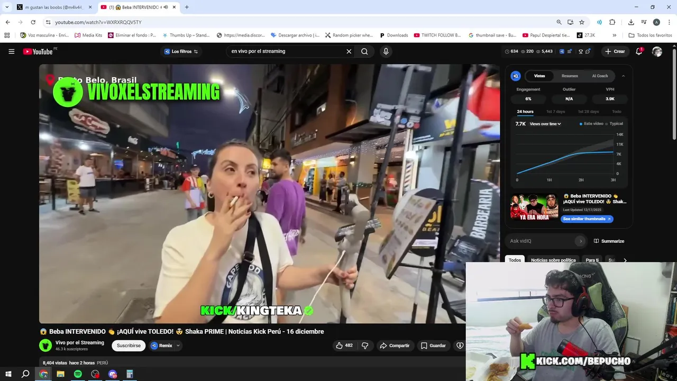The image size is (677, 381).
Task: Open the Calculator app in the taskbar
Action: pos(130,374)
